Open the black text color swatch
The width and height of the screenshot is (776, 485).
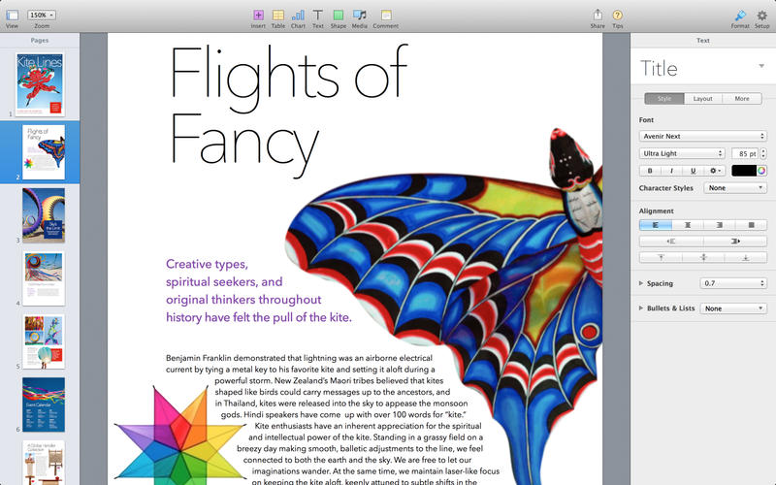tap(744, 171)
